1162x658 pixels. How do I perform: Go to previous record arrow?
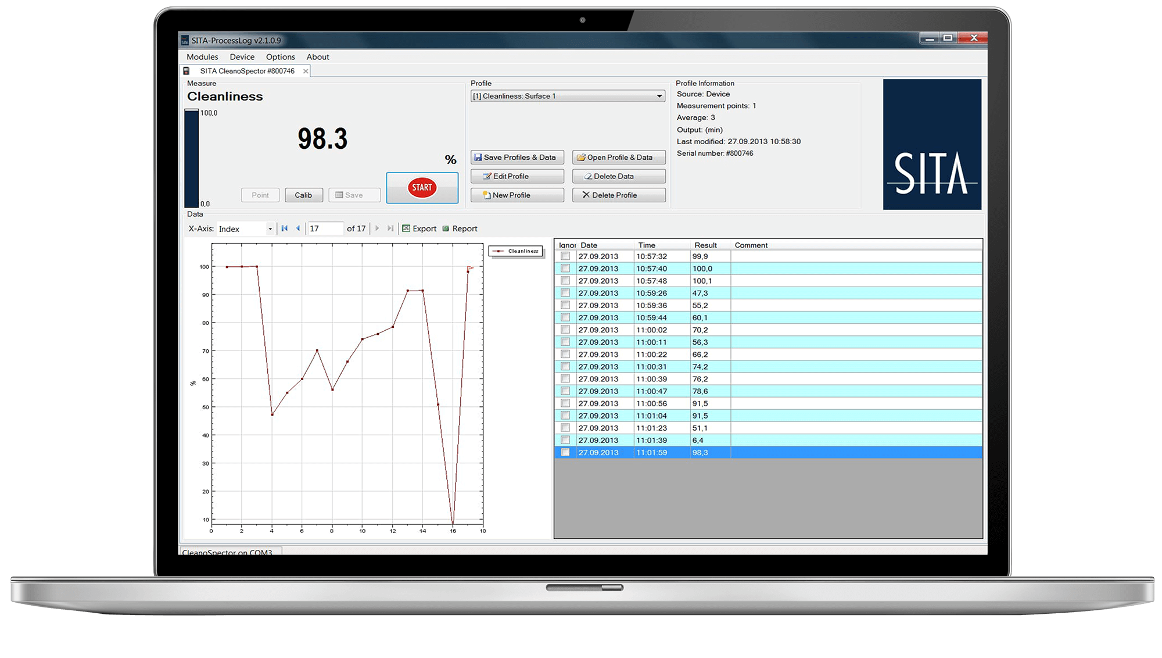pyautogui.click(x=298, y=228)
